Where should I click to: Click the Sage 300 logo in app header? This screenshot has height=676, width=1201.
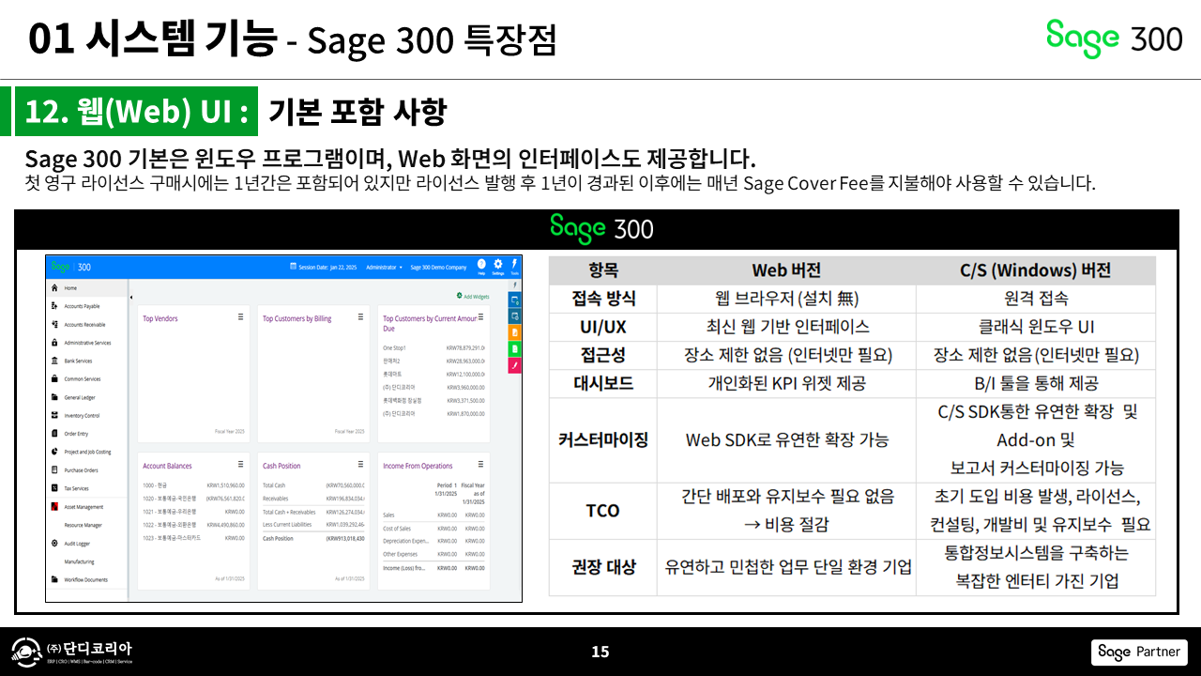pyautogui.click(x=71, y=267)
